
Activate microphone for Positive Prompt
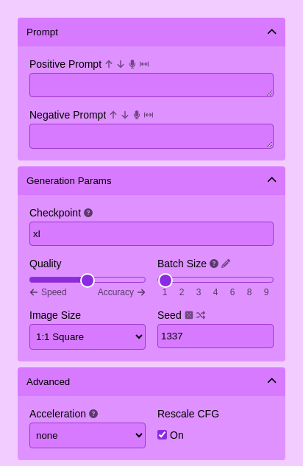coord(132,64)
